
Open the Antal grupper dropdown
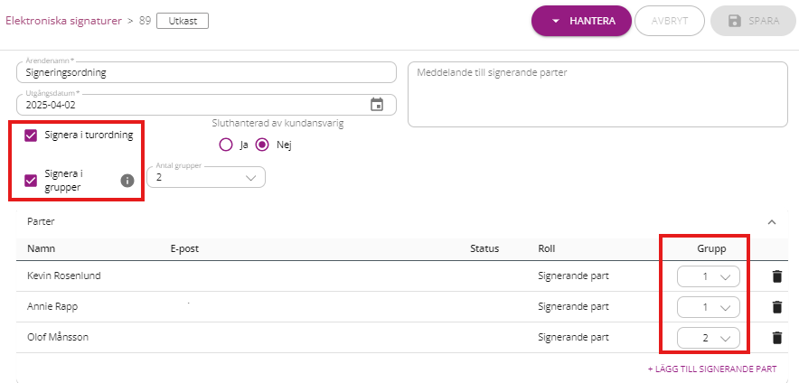click(207, 178)
